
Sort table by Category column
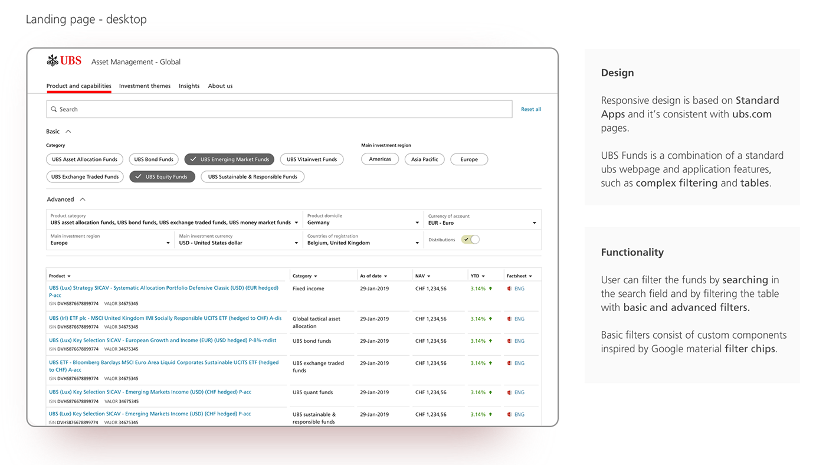[x=305, y=276]
